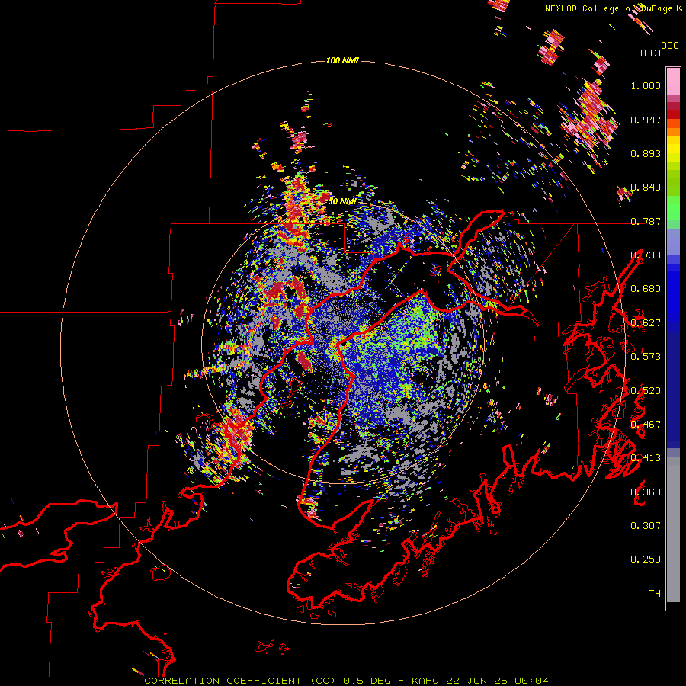This screenshot has width=686, height=686.
Task: Click the gray segment of the color bar
Action: [x=673, y=530]
